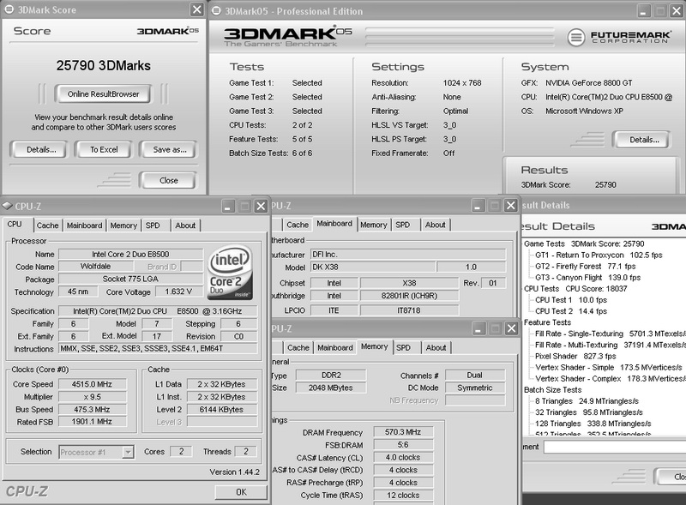
Task: Click the 25790 3DMarks score text
Action: click(103, 66)
